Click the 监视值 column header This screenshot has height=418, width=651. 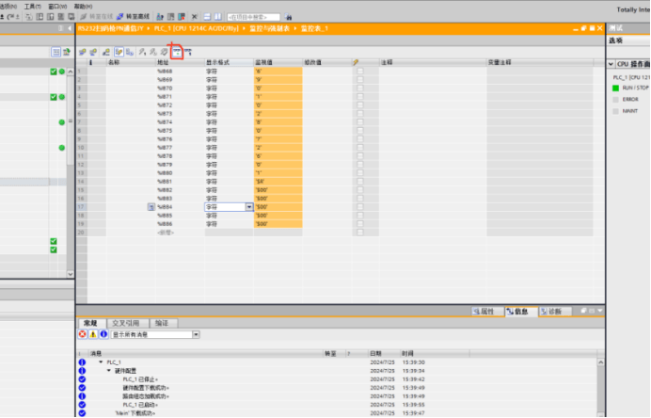coord(278,62)
